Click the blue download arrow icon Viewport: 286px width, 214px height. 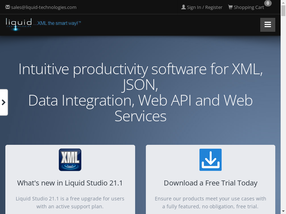point(211,160)
